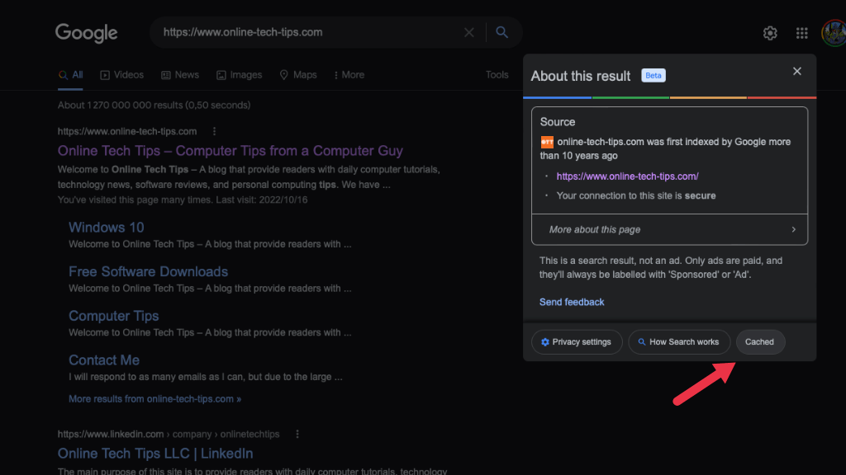846x475 pixels.
Task: Click 'Your connection to this site is secure' text
Action: click(636, 195)
